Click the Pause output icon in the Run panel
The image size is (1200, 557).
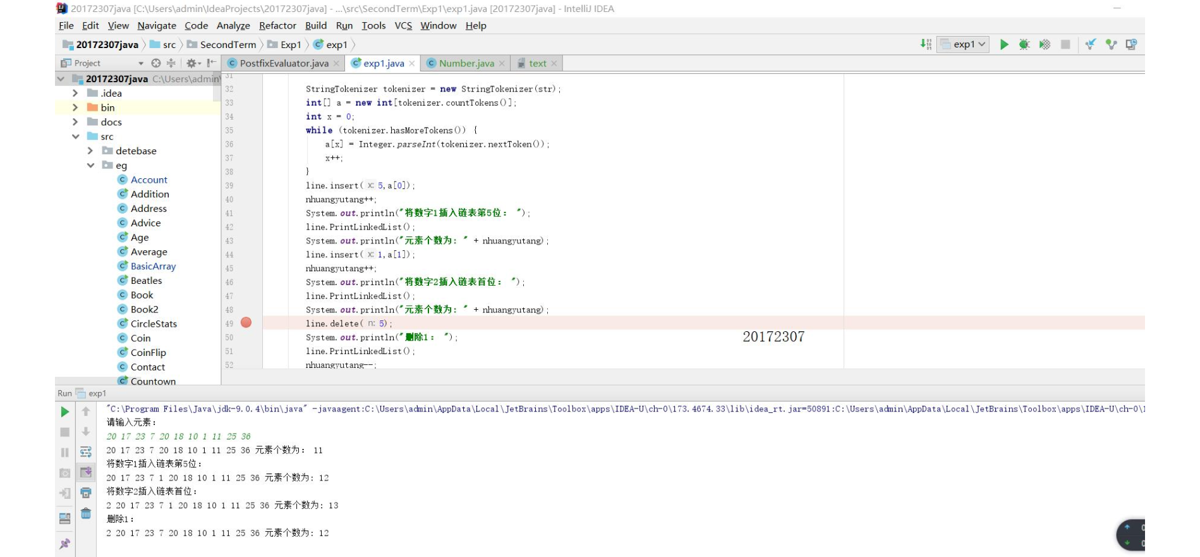click(64, 453)
